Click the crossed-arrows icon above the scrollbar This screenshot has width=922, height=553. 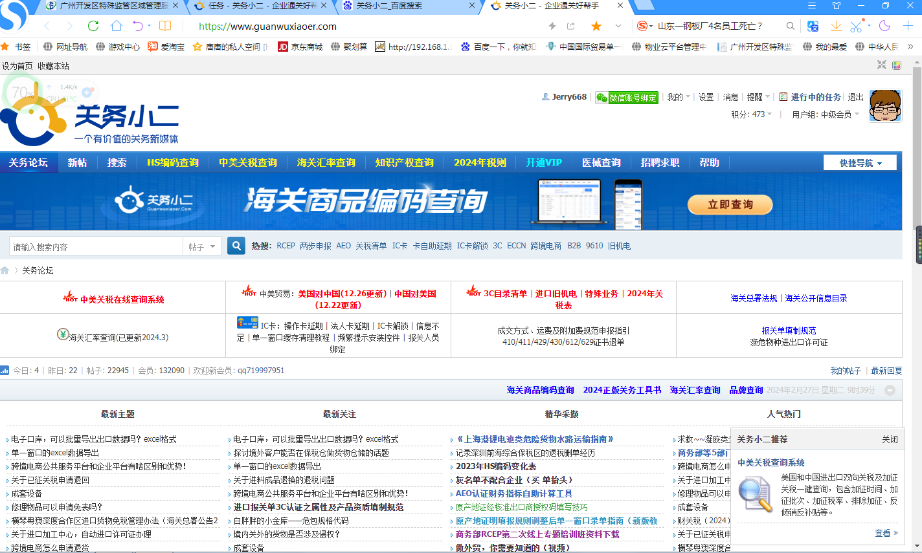click(881, 65)
